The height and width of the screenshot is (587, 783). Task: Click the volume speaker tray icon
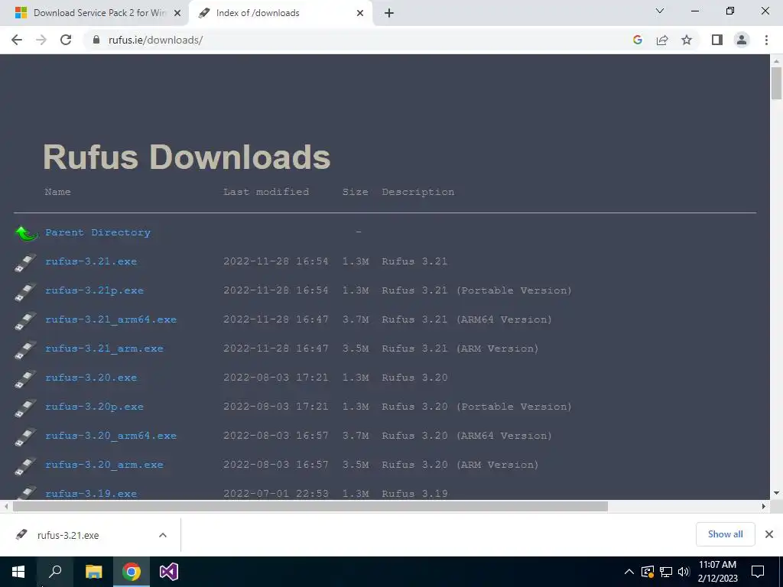coord(684,572)
